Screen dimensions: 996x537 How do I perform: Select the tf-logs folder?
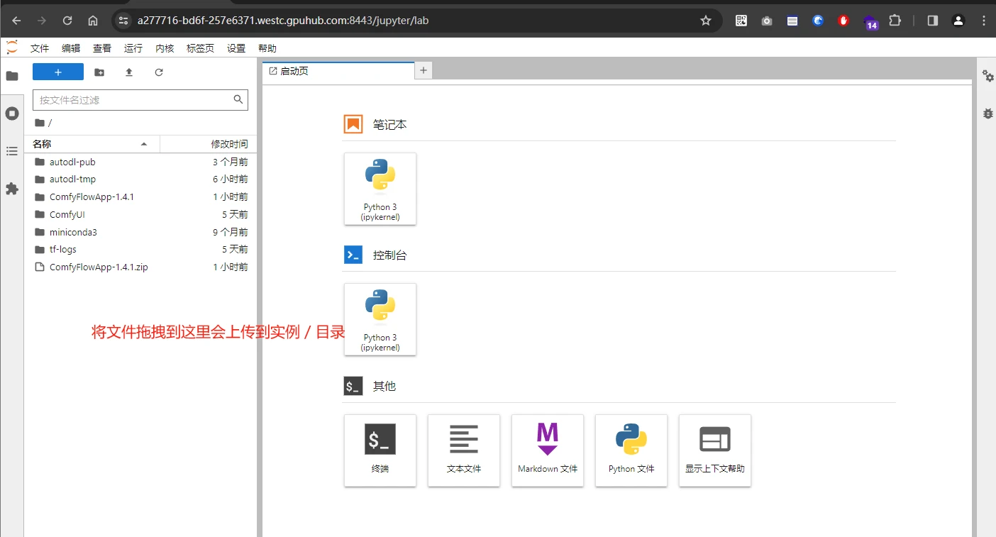pyautogui.click(x=140, y=250)
